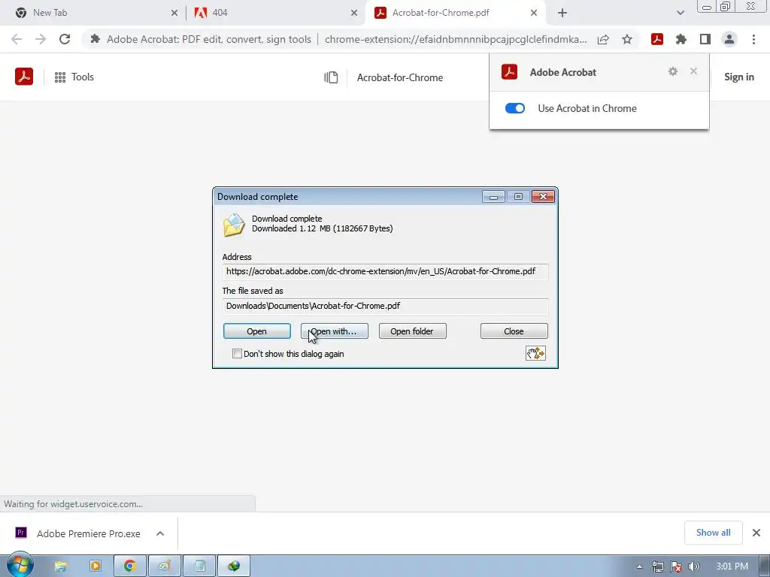Click the Address URL field in dialog
770x577 pixels.
(385, 271)
